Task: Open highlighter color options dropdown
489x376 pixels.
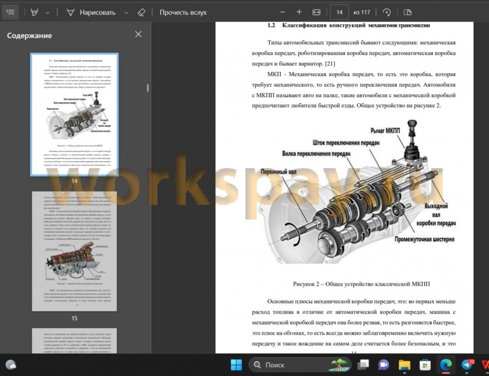Action: point(47,13)
